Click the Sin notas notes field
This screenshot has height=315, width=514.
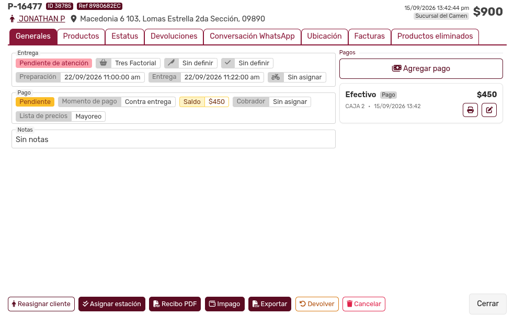point(174,139)
